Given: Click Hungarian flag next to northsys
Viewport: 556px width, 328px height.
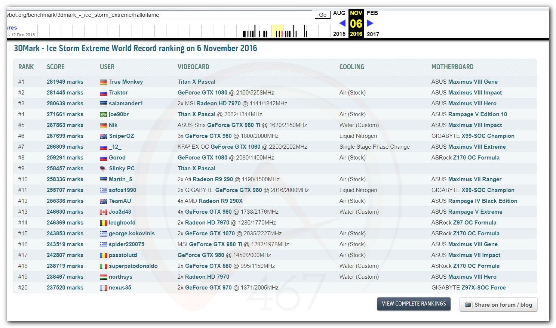Looking at the screenshot, I should click(x=104, y=277).
